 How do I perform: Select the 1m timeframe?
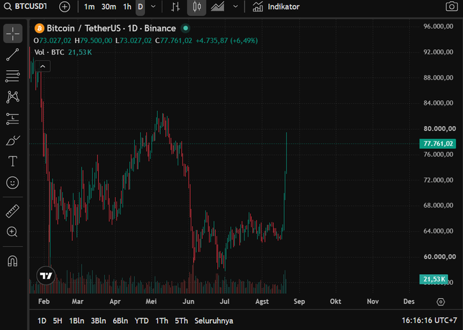[89, 7]
